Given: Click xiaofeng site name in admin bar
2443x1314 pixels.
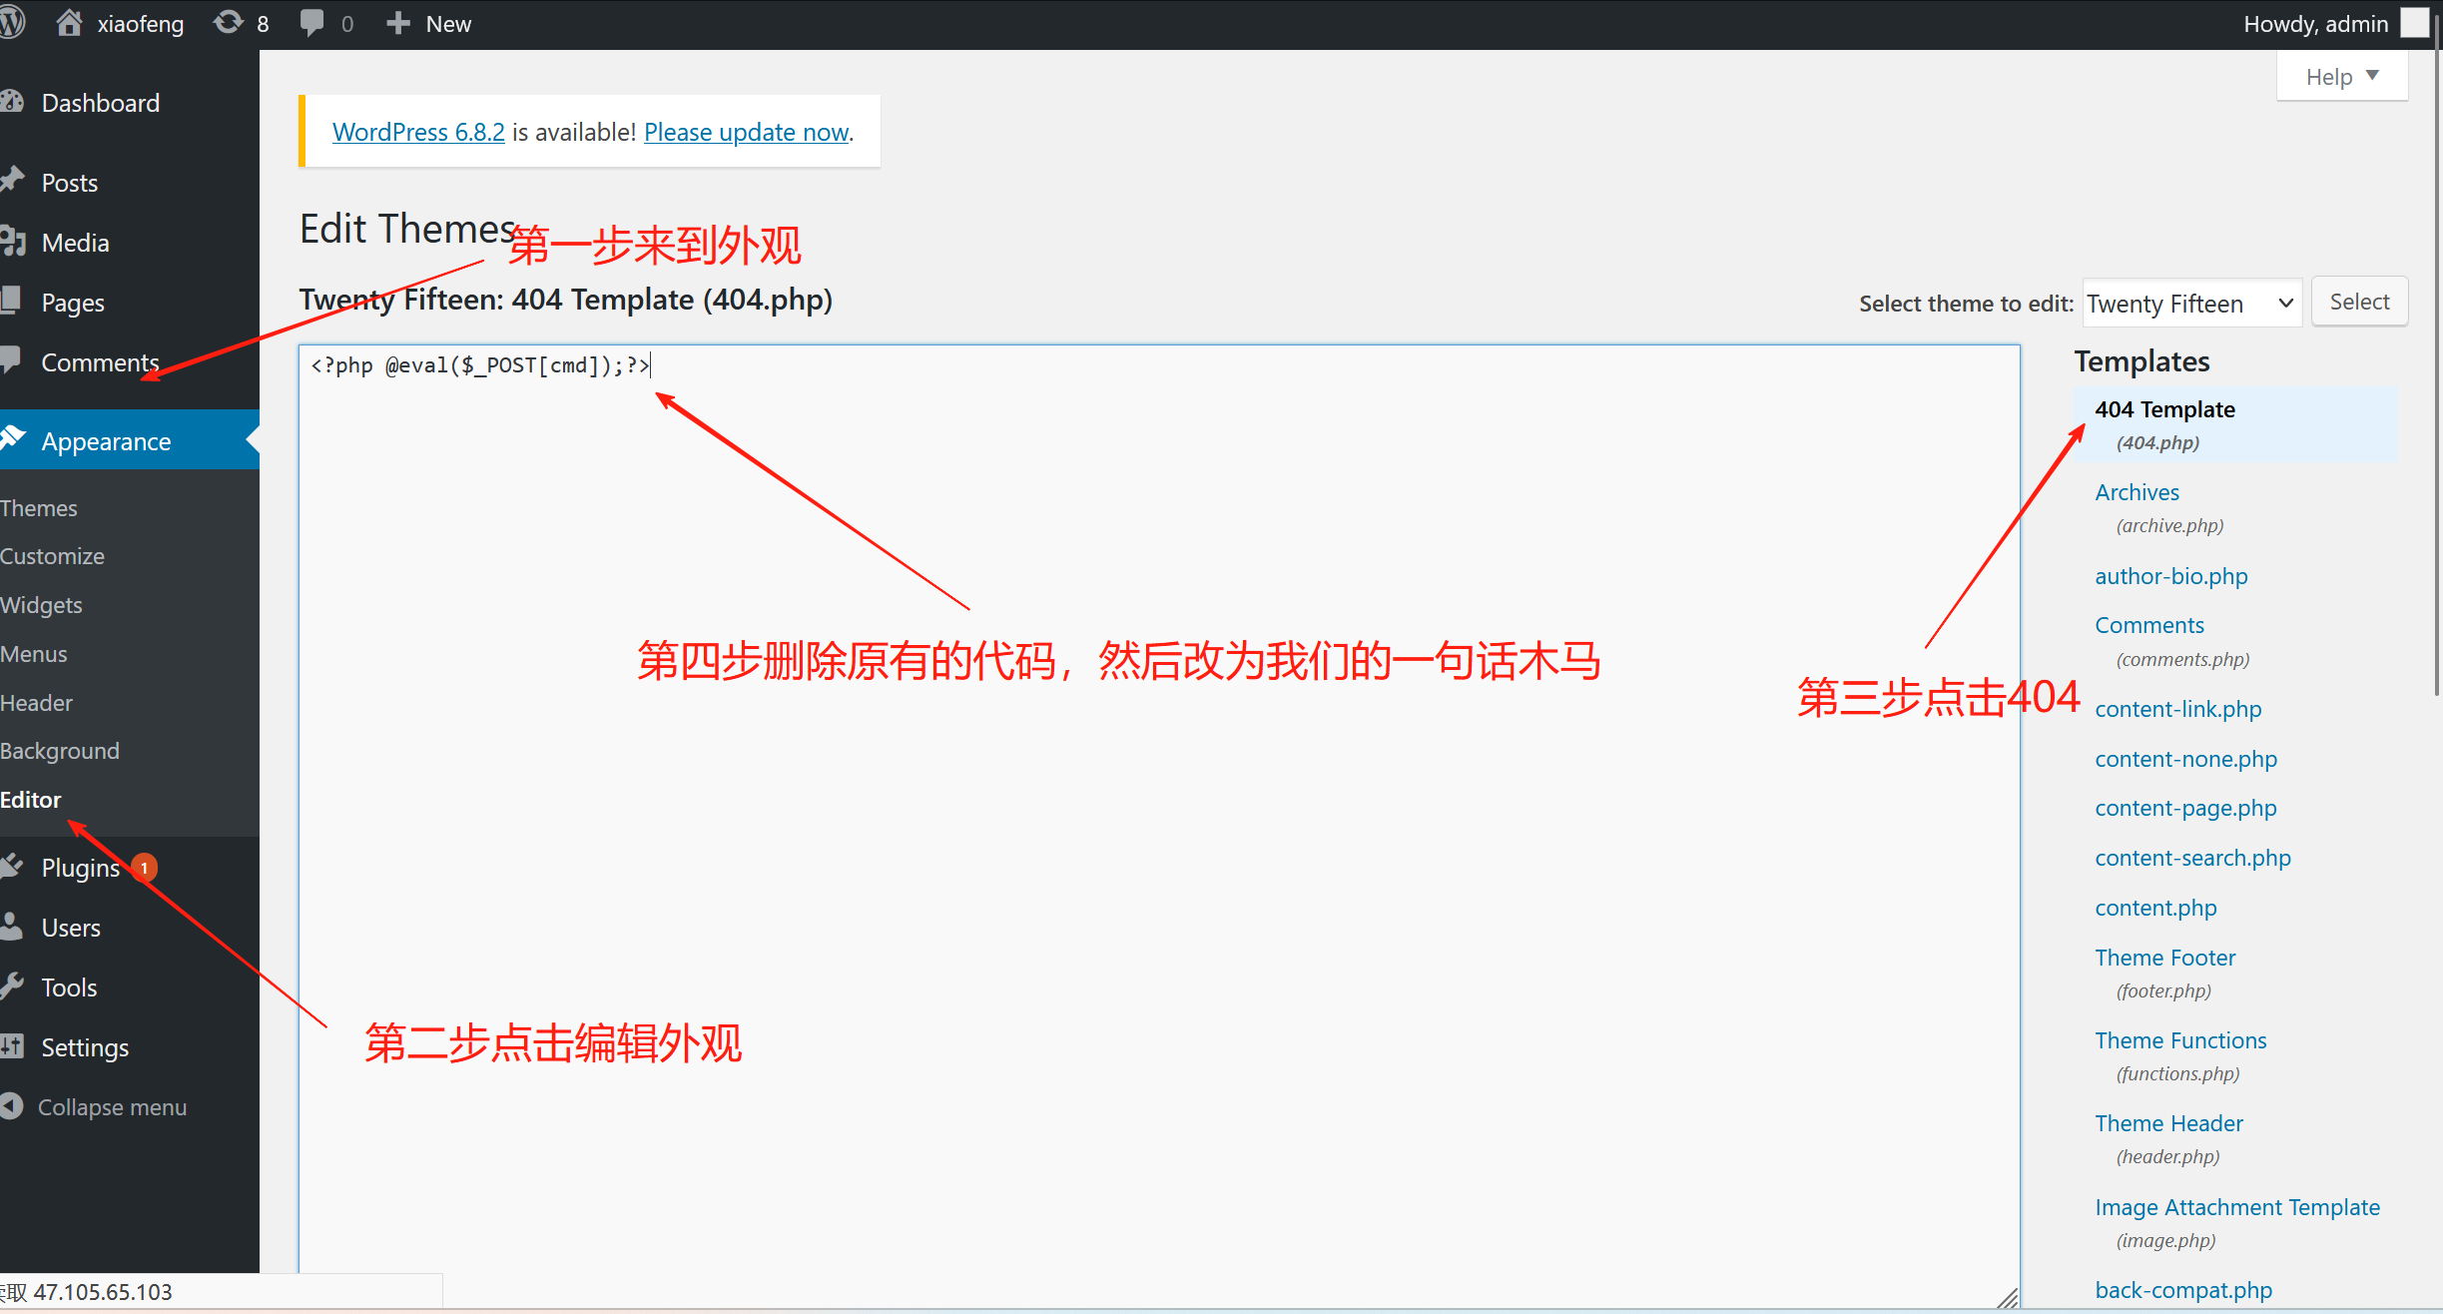Looking at the screenshot, I should 141,24.
